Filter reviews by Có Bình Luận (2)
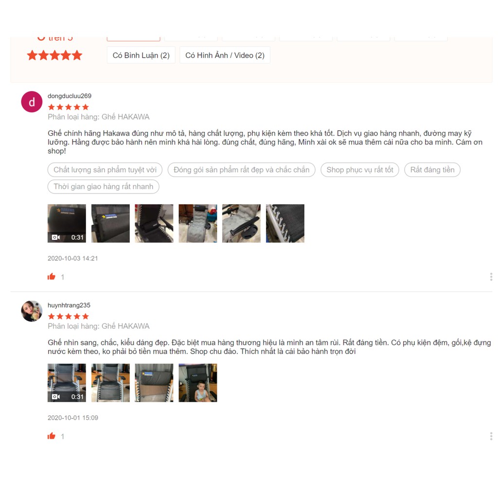This screenshot has width=498, height=498. (141, 55)
